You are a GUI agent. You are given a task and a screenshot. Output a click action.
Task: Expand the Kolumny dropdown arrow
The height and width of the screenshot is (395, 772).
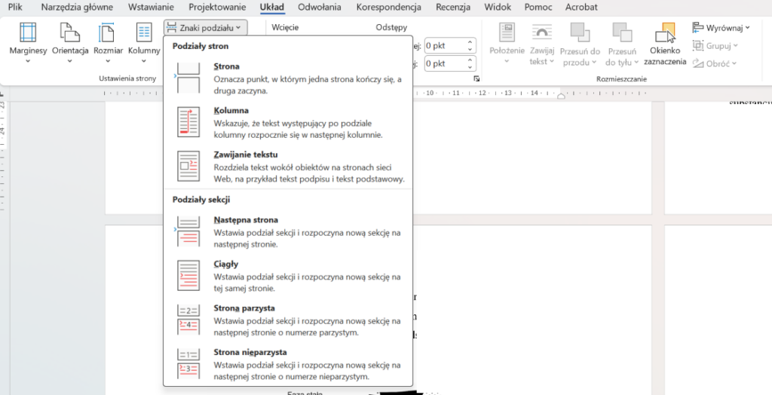click(x=144, y=62)
